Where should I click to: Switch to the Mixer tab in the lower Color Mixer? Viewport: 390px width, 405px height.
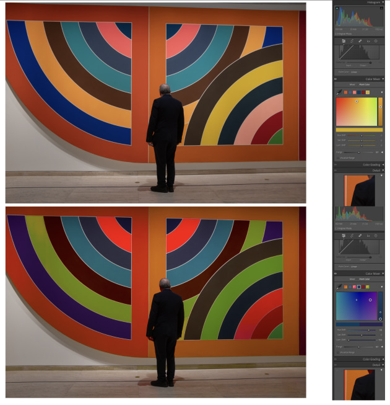pos(352,279)
